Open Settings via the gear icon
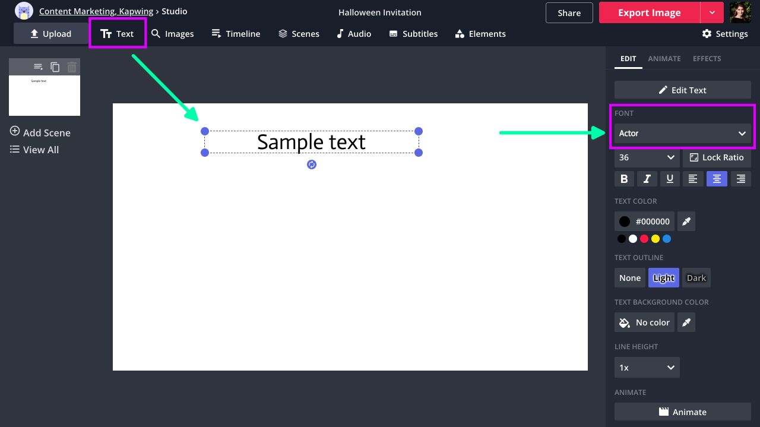The height and width of the screenshot is (427, 760). 707,34
